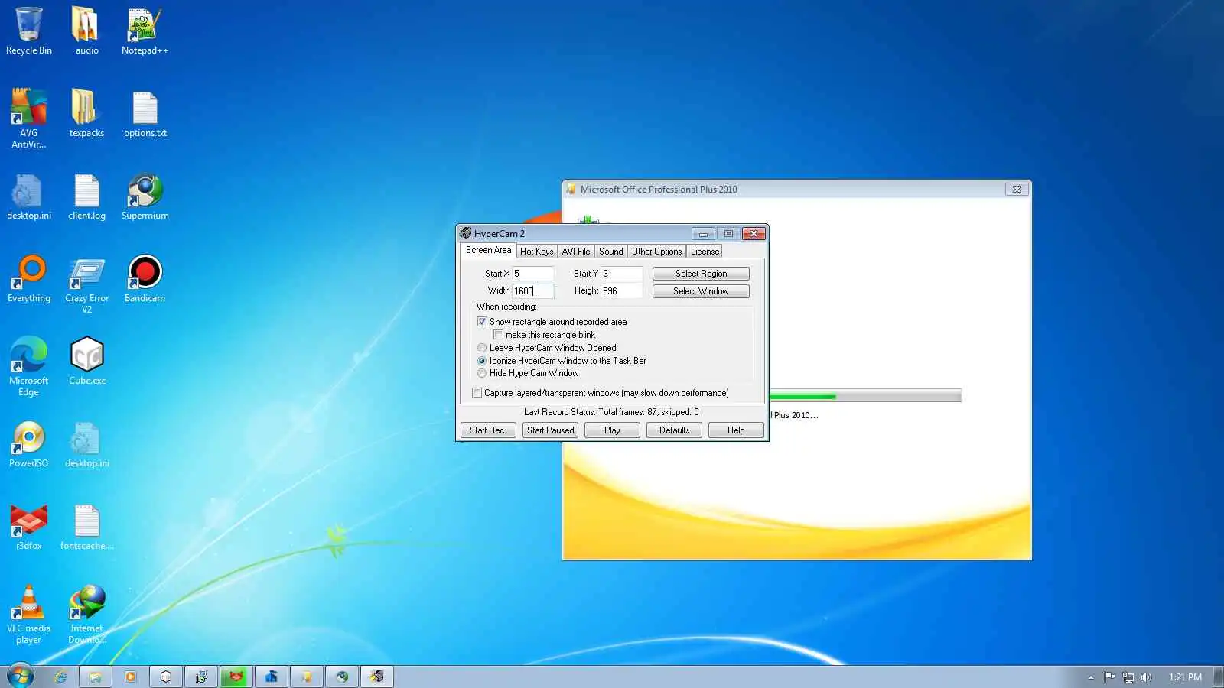Viewport: 1224px width, 688px height.
Task: Select the Microsoft Edge desktop shortcut
Action: pyautogui.click(x=29, y=366)
